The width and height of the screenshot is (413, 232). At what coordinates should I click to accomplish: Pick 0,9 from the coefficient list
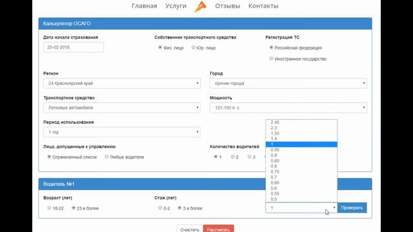[301, 155]
